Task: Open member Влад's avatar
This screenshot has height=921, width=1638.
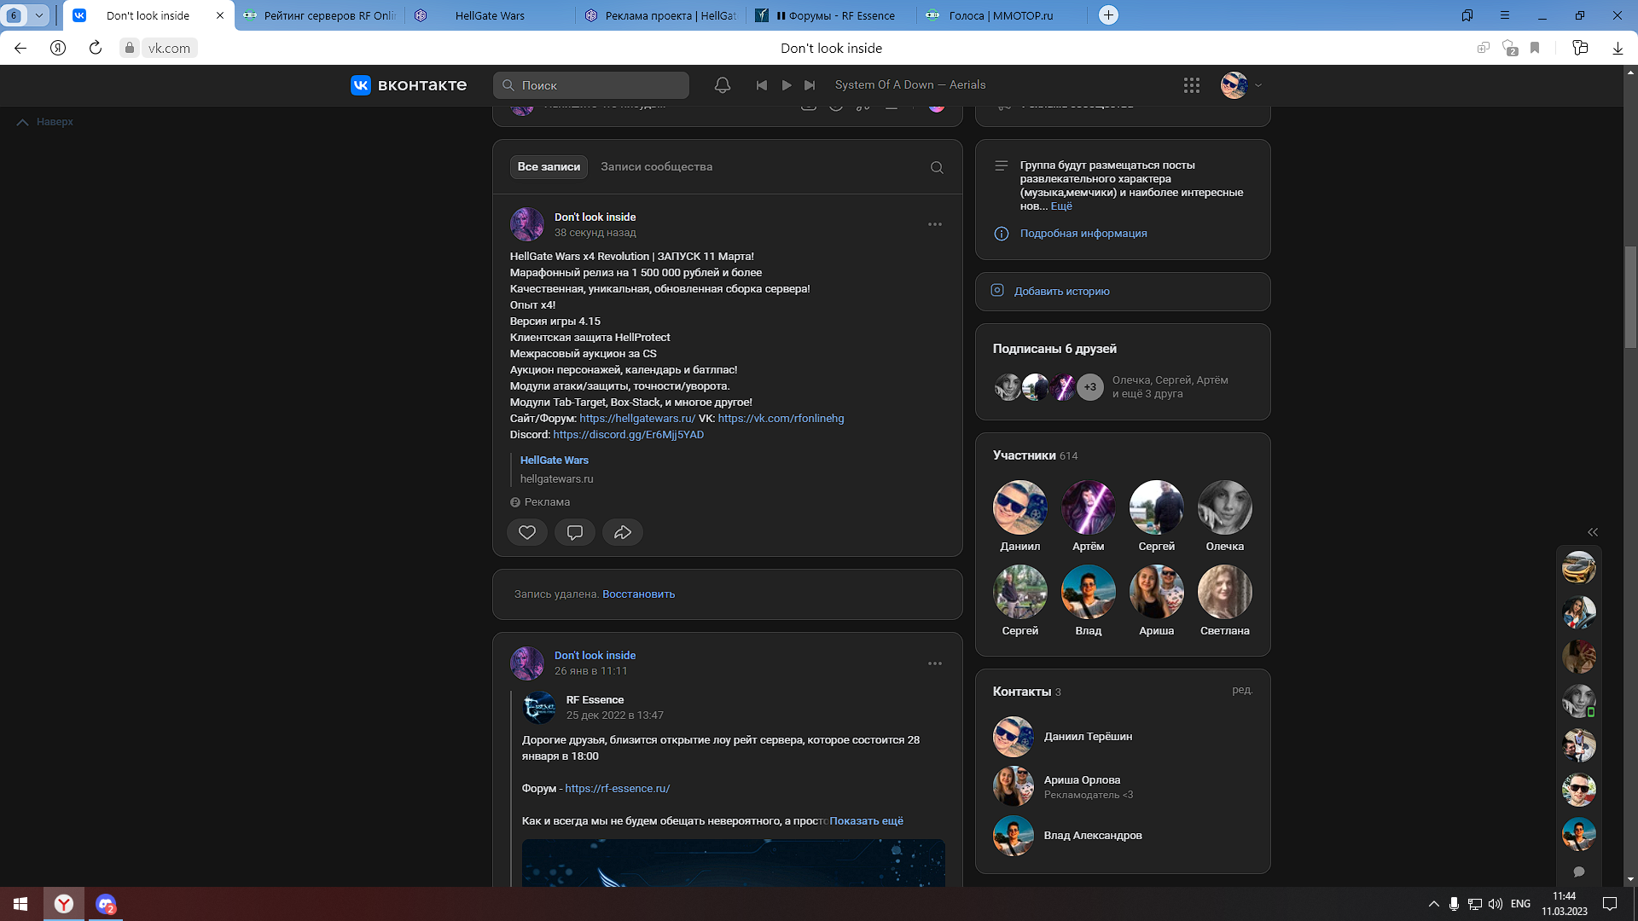Action: tap(1089, 592)
